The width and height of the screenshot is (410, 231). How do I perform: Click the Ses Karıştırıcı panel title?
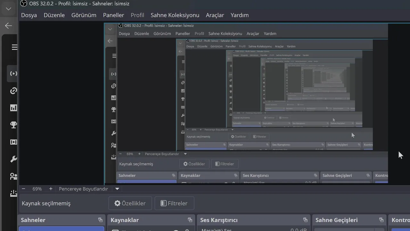(219, 220)
